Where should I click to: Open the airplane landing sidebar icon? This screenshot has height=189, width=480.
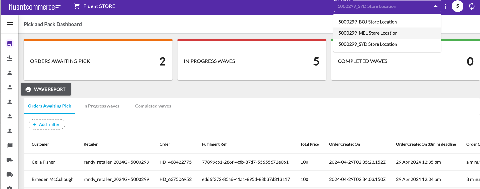tap(10, 58)
